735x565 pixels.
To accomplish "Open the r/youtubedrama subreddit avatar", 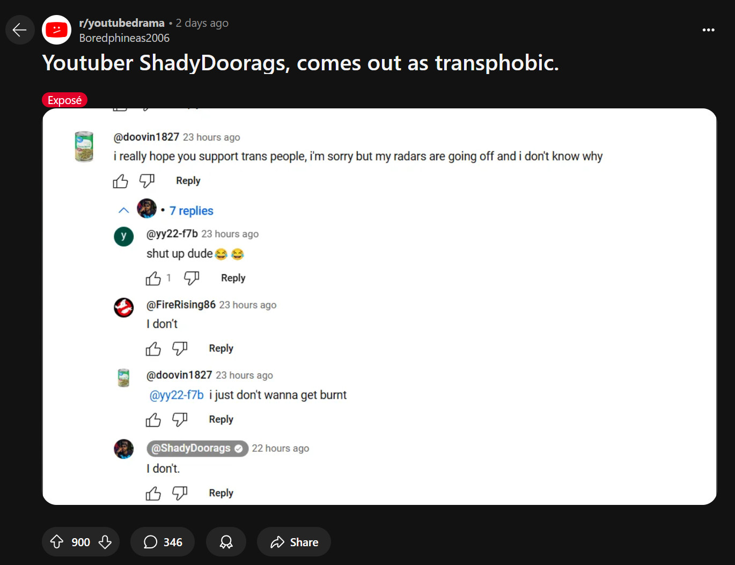I will click(x=56, y=30).
